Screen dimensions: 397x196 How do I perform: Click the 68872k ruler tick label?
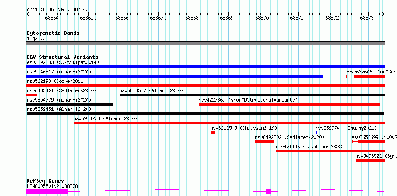334,18
